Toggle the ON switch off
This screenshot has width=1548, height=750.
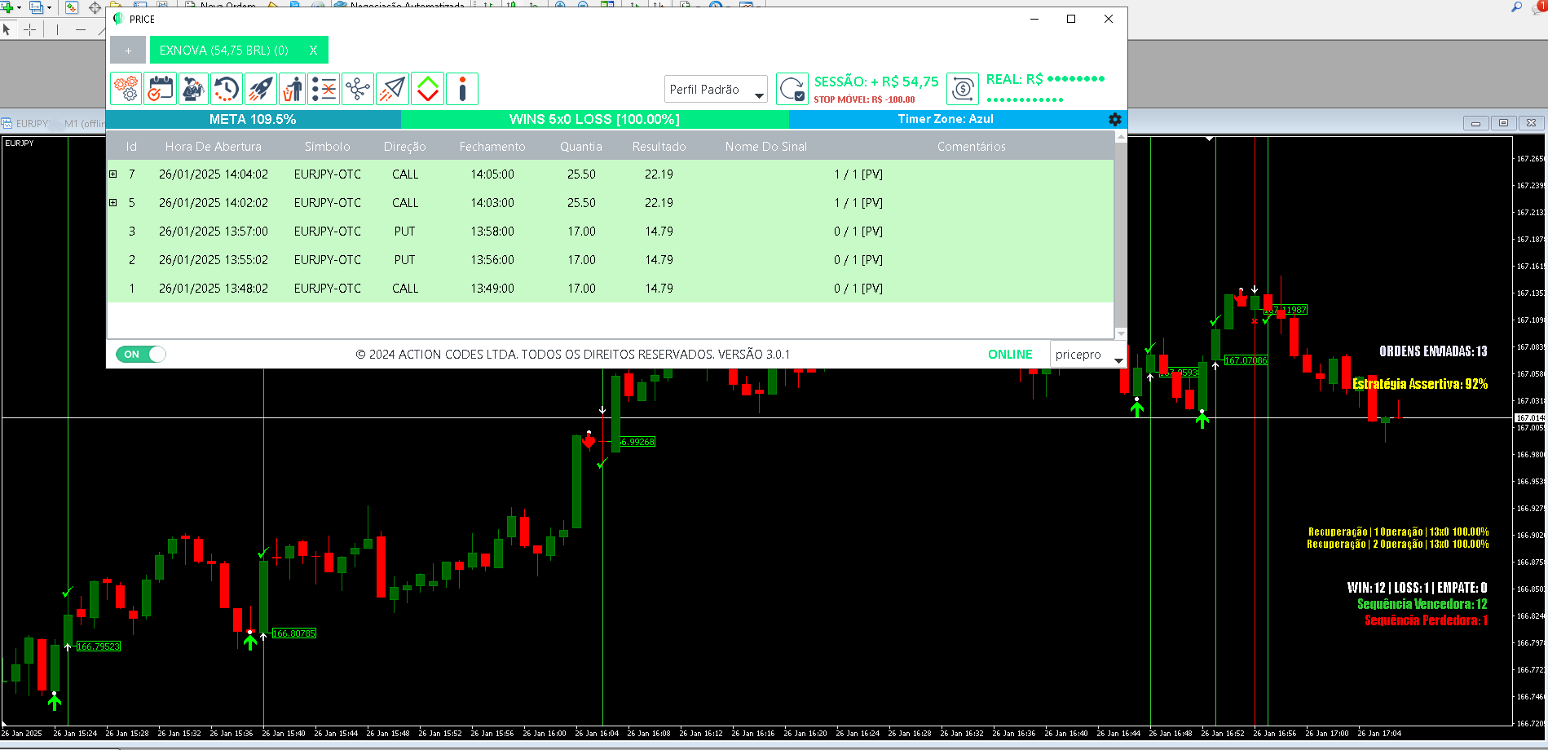tap(141, 354)
